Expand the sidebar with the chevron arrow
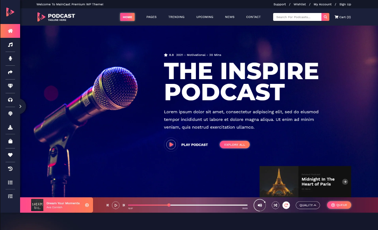Screen dimensions: 378x230 pos(20,106)
